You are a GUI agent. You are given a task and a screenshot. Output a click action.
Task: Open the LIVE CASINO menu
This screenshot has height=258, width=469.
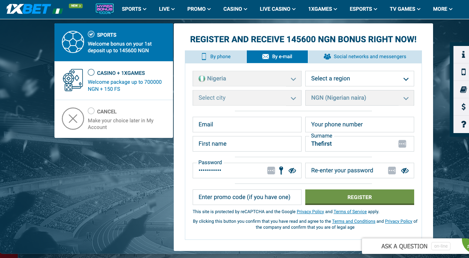(x=278, y=9)
